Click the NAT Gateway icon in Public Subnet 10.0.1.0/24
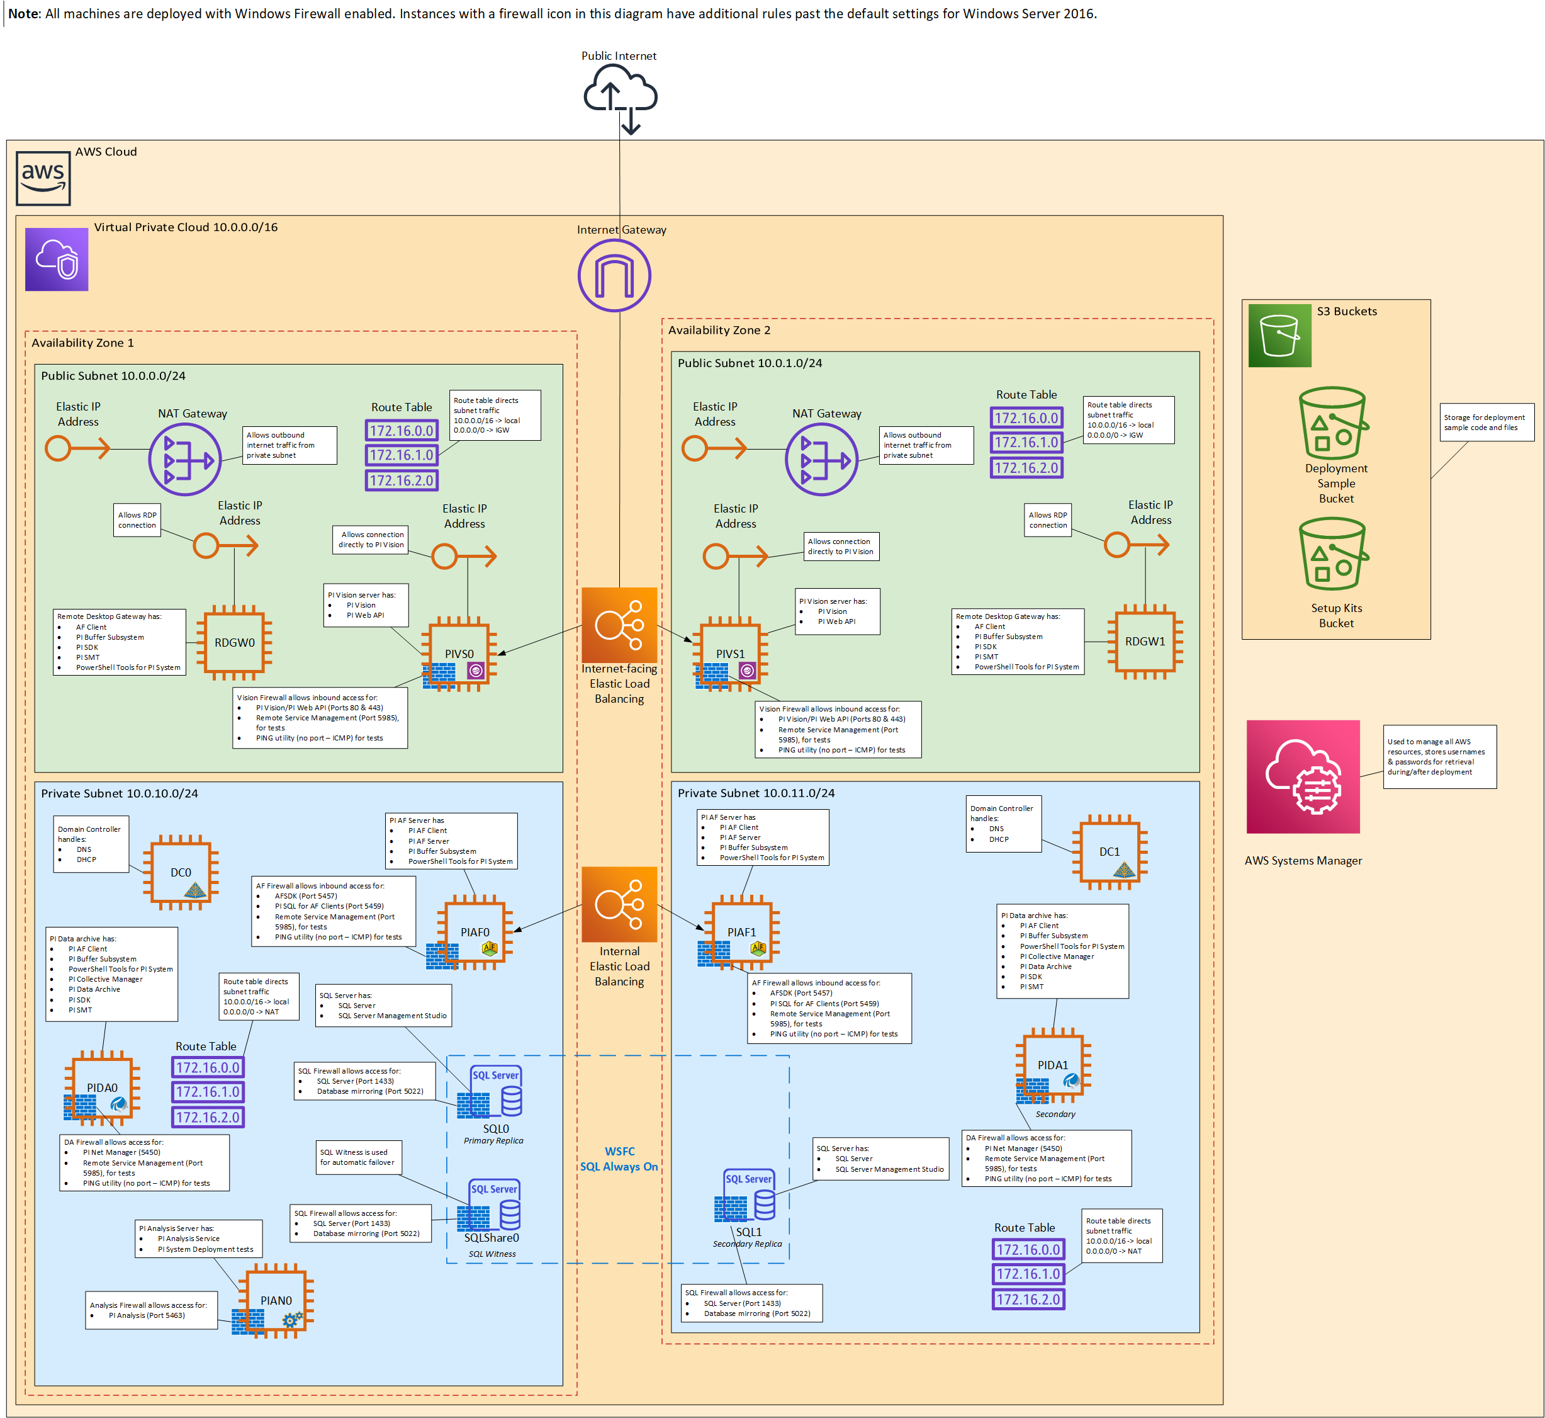 [822, 460]
